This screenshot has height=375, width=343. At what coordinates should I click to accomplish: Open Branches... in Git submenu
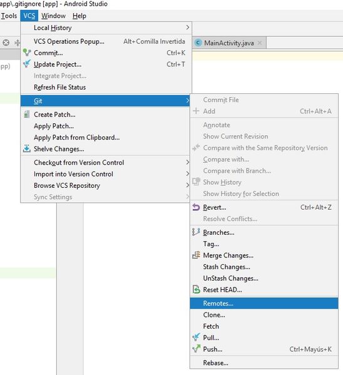[x=264, y=232]
